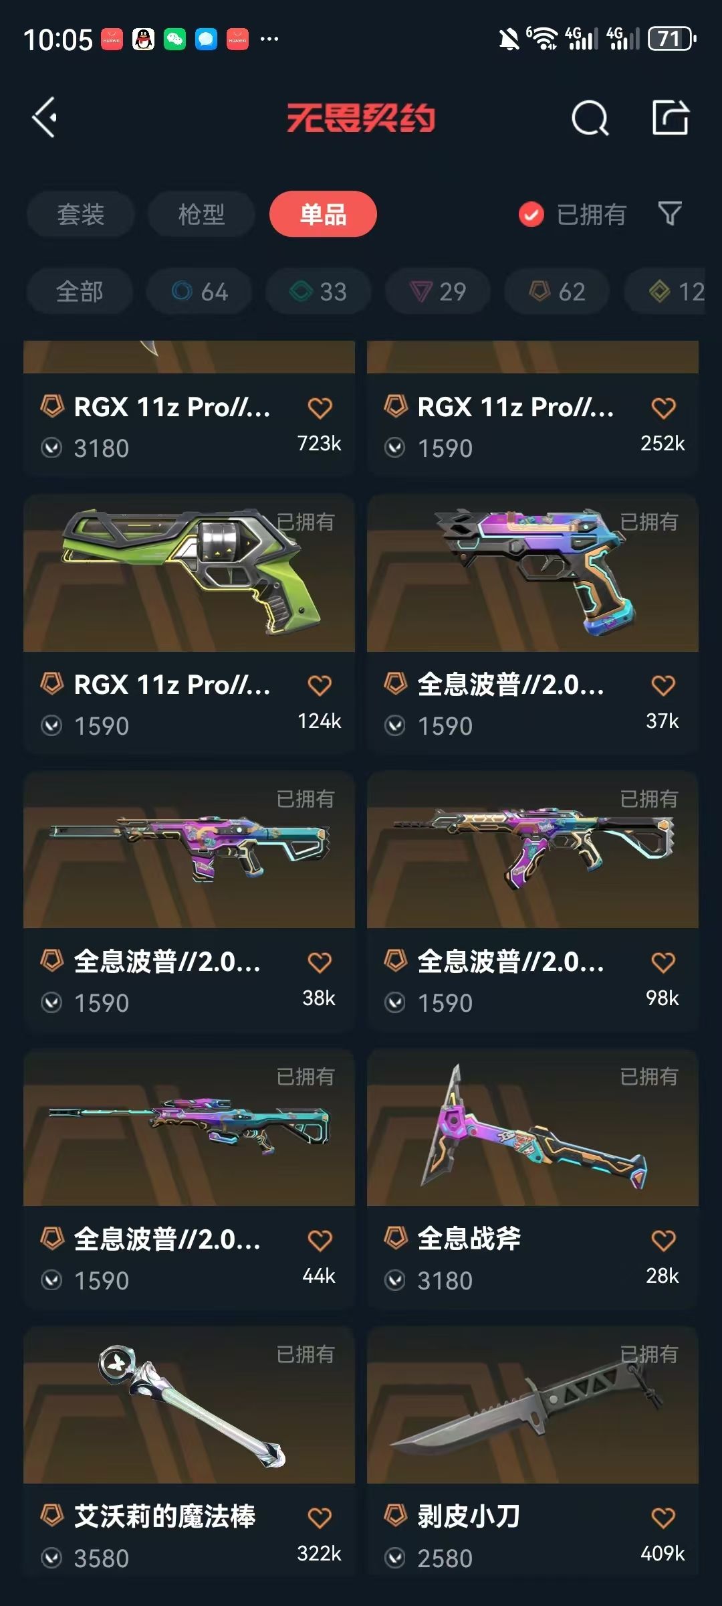This screenshot has width=722, height=1606.
Task: Heart the RGX 11z Pro 723k item
Action: [320, 408]
